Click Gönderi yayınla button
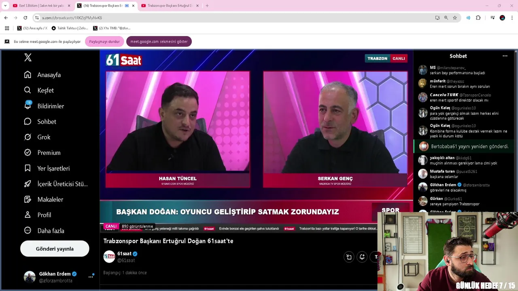 55,249
